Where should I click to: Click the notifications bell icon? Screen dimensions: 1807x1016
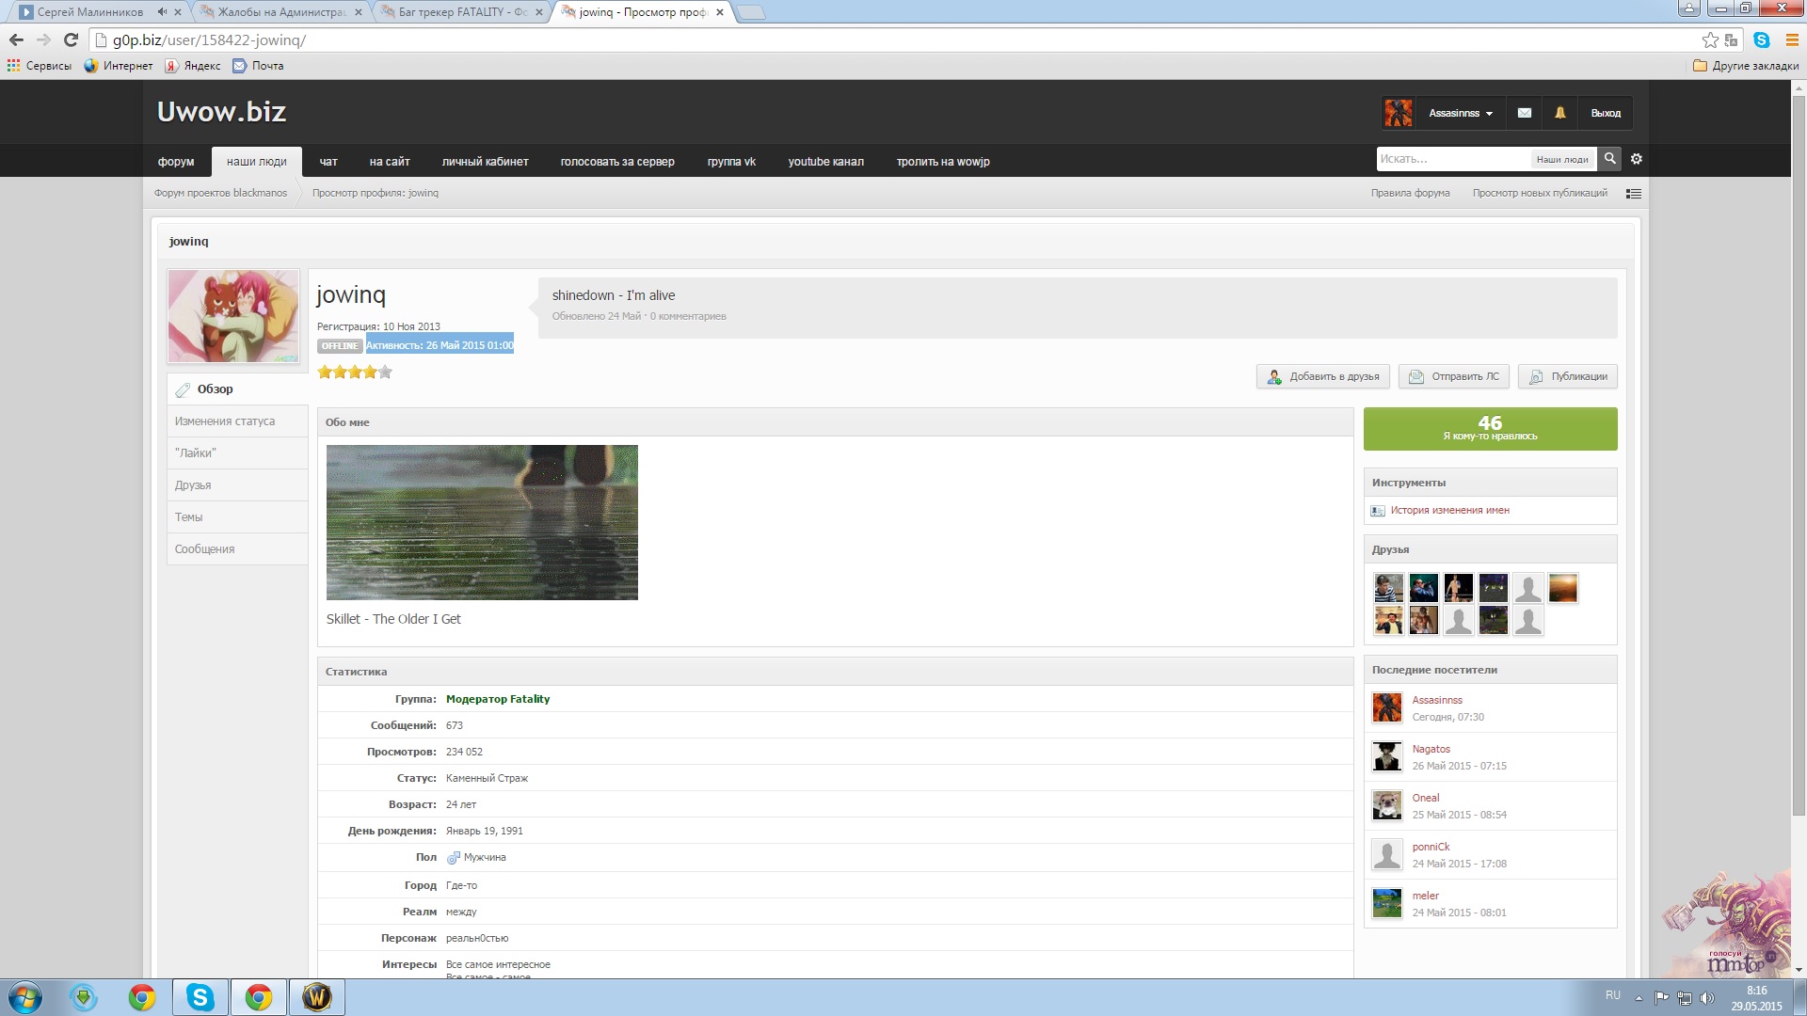[x=1559, y=113]
